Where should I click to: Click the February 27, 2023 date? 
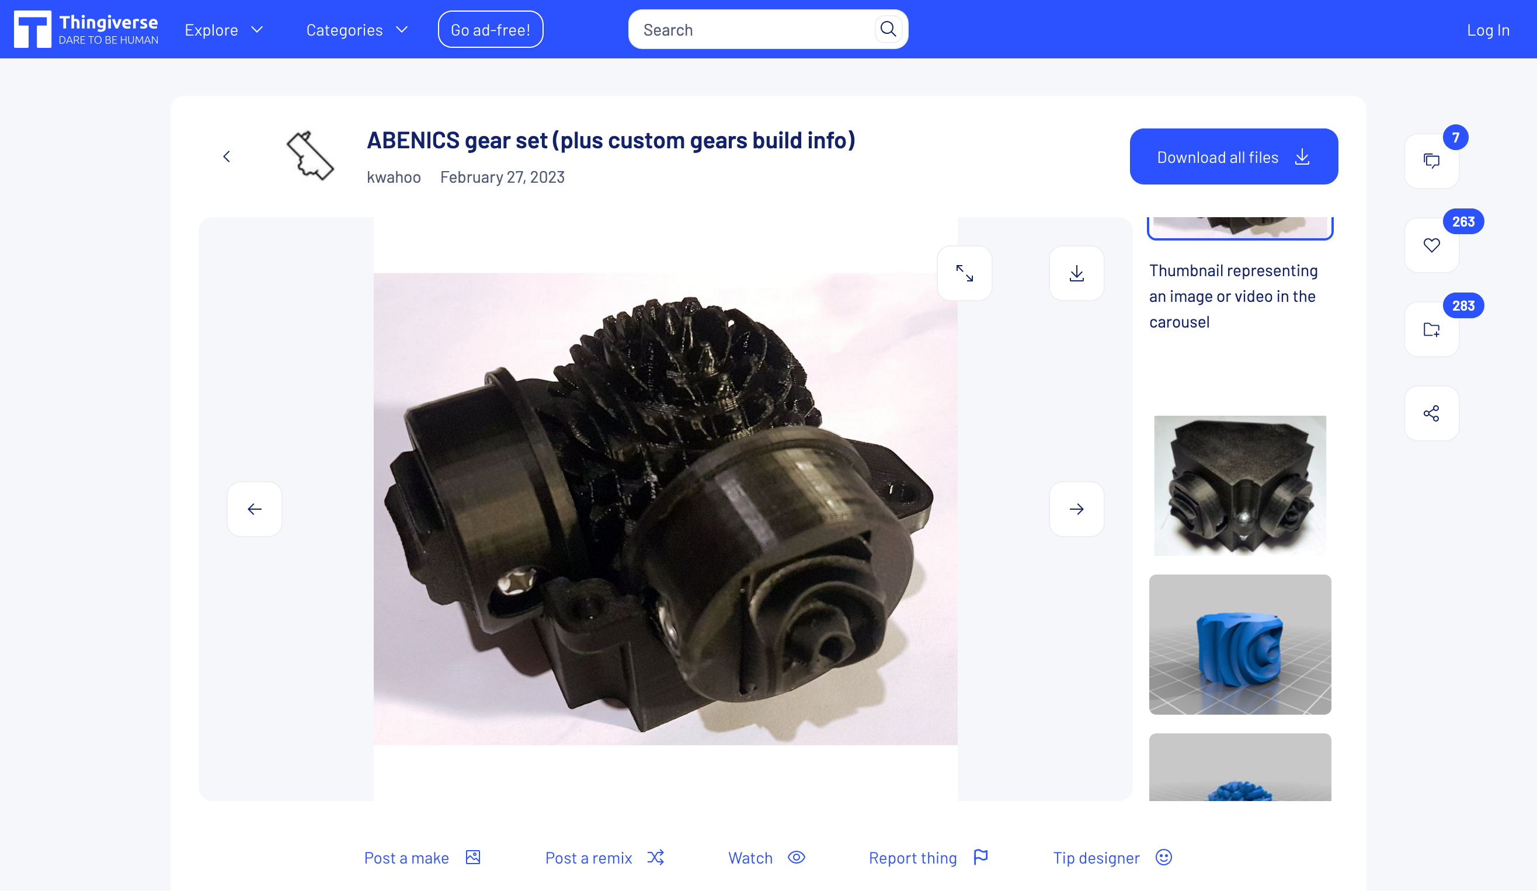pyautogui.click(x=502, y=177)
